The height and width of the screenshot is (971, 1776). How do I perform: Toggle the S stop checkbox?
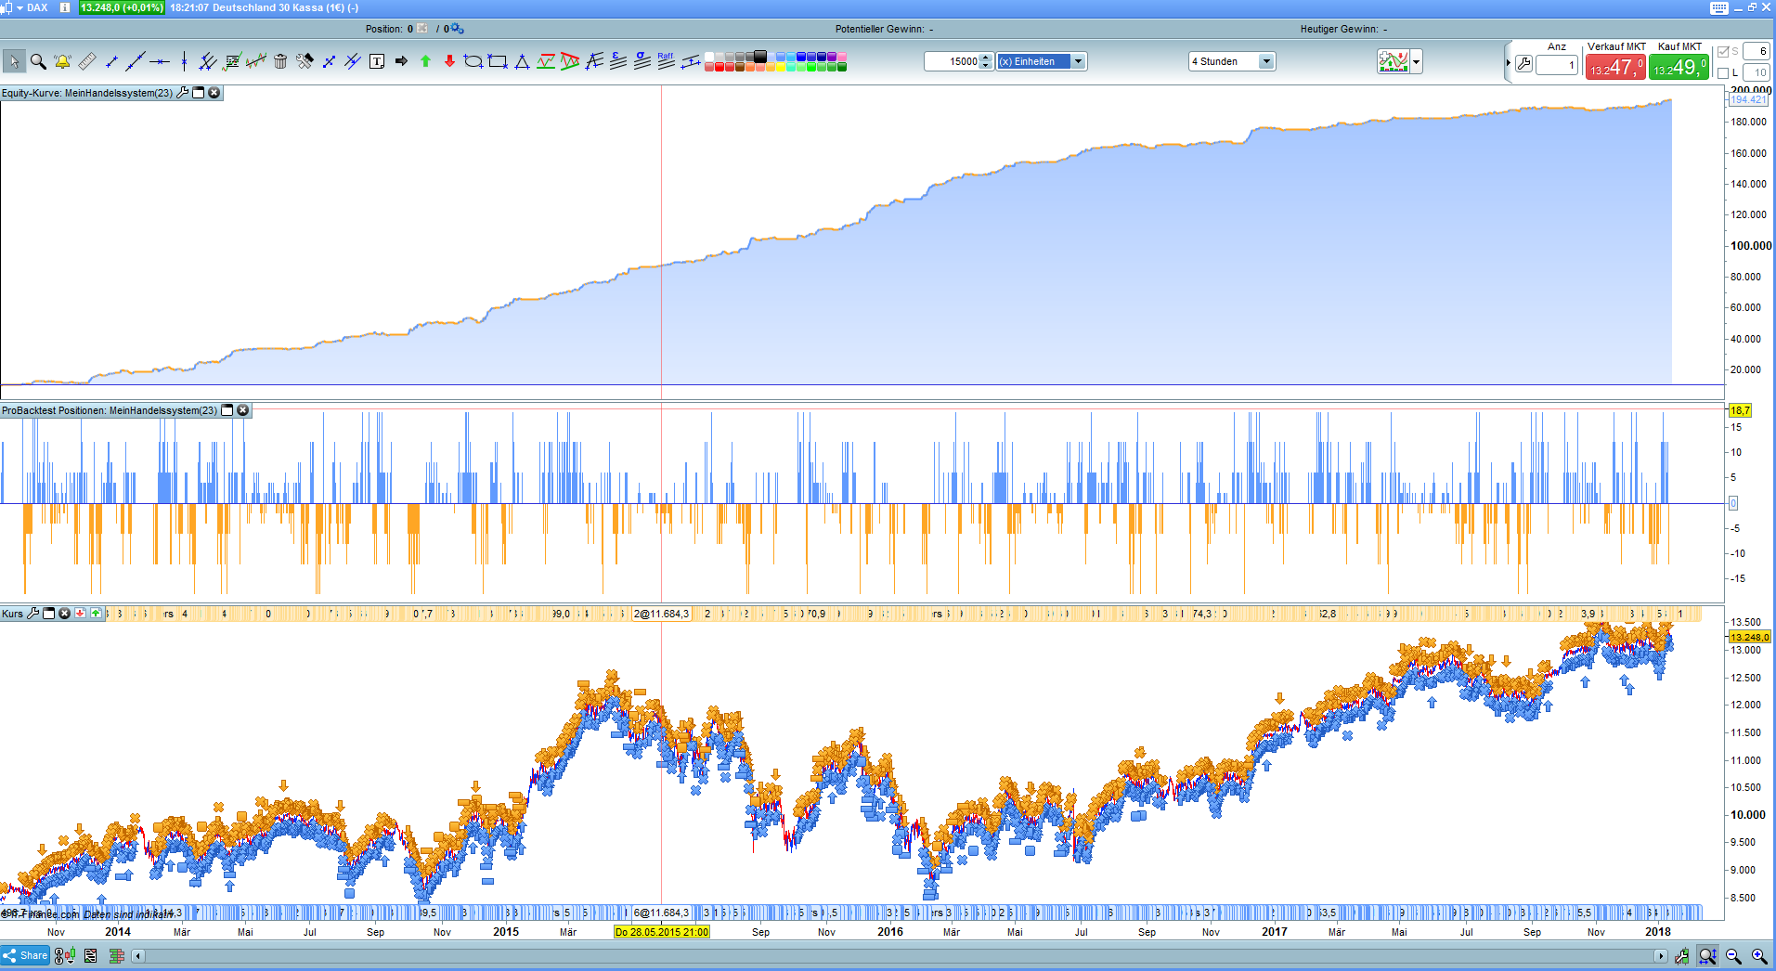1723,52
